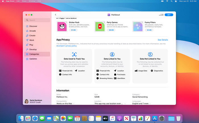Screen dimensions: 199x123
Task: Open Maps from the Dock
Action: (x=56, y=118)
